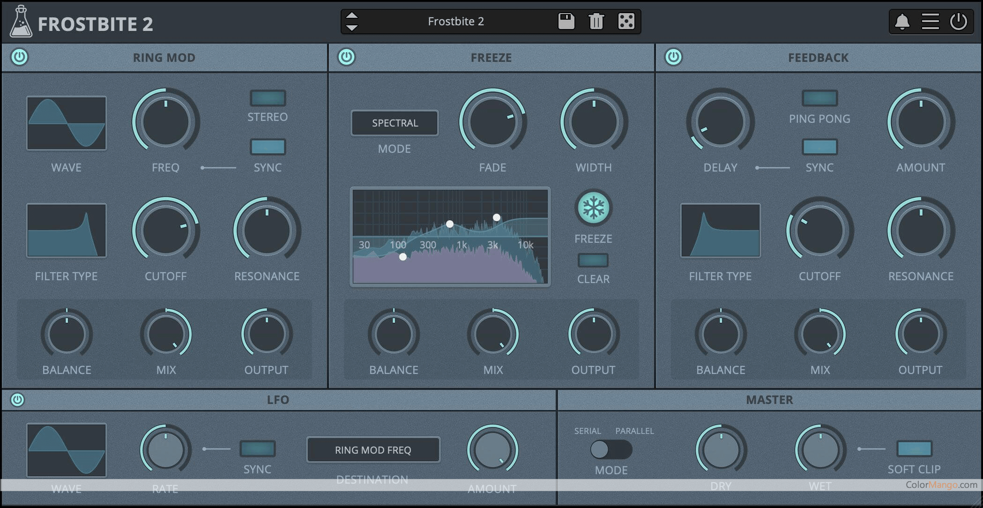Enable the Ping Pong toggle
The width and height of the screenshot is (983, 508).
(x=819, y=98)
